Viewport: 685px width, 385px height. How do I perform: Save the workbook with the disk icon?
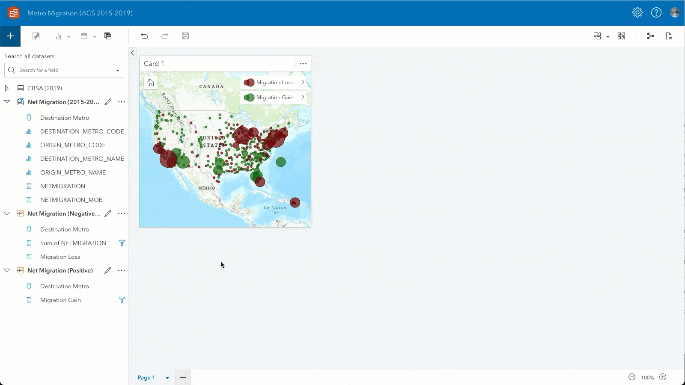(x=185, y=36)
